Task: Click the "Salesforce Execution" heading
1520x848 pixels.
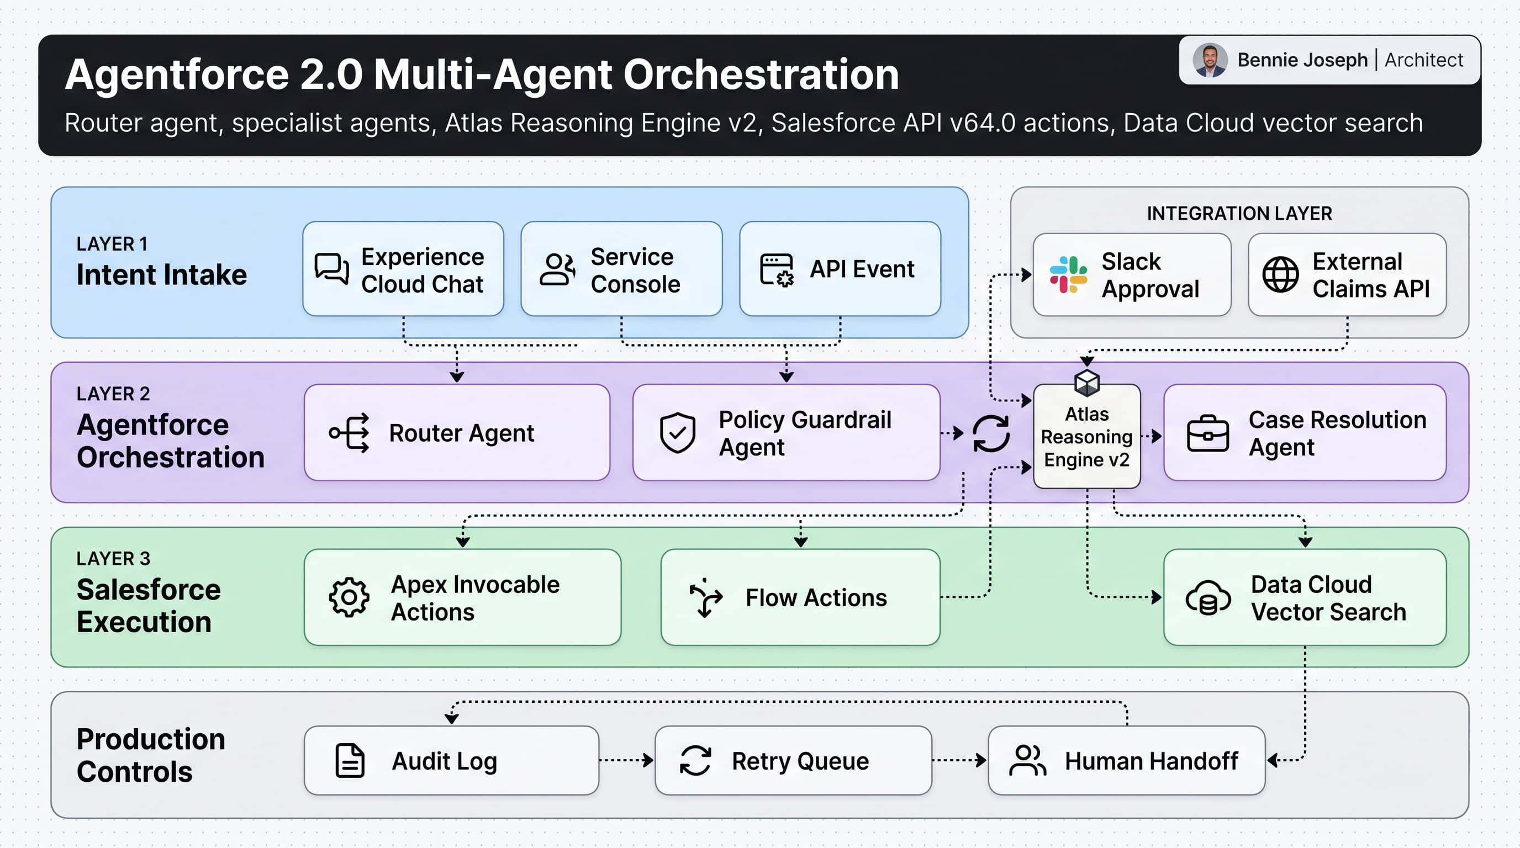Action: (x=149, y=606)
